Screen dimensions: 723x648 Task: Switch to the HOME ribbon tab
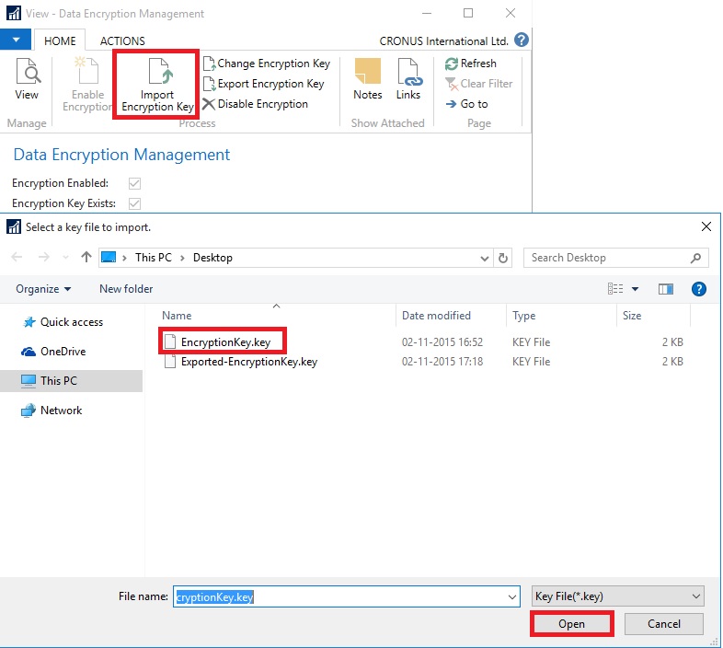tap(60, 40)
